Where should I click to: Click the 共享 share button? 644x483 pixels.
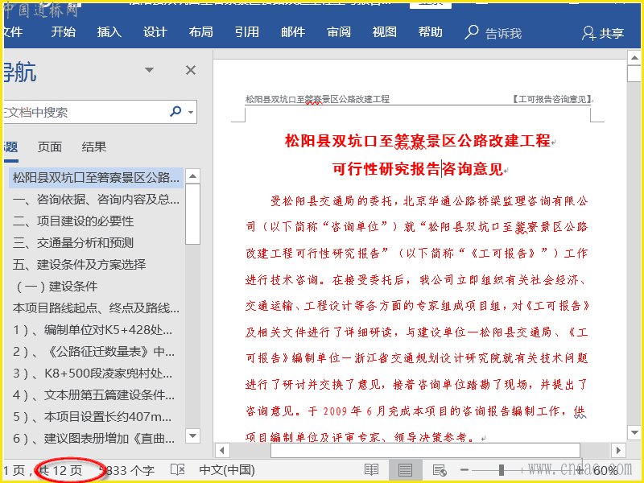click(x=603, y=33)
